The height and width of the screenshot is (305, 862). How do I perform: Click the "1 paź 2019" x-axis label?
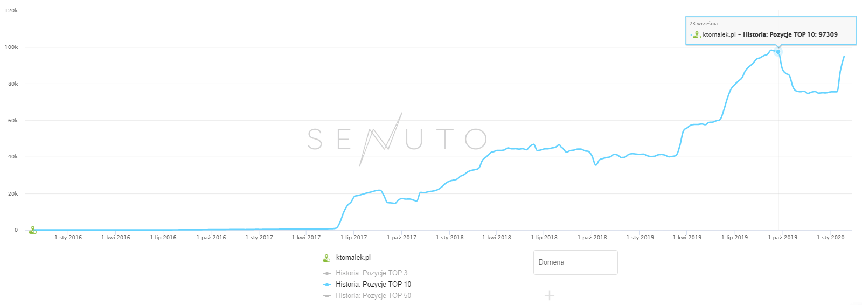tap(782, 238)
